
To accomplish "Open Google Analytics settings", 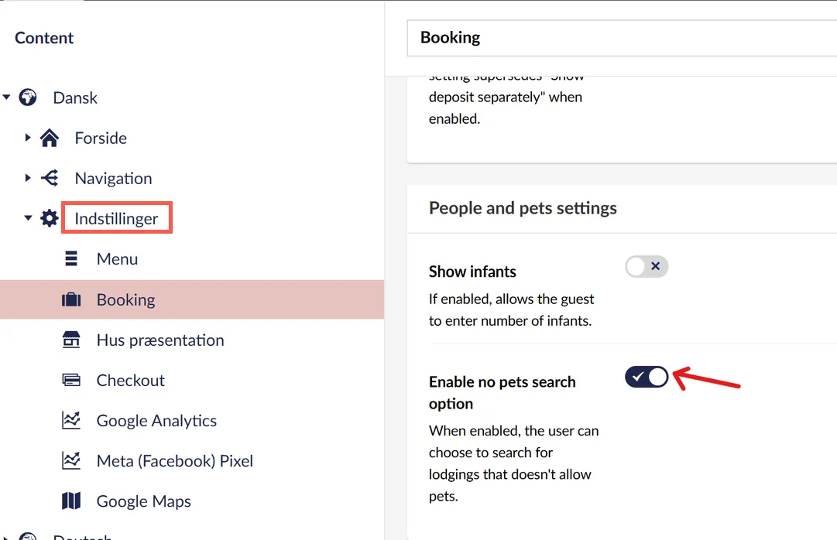I will click(156, 421).
